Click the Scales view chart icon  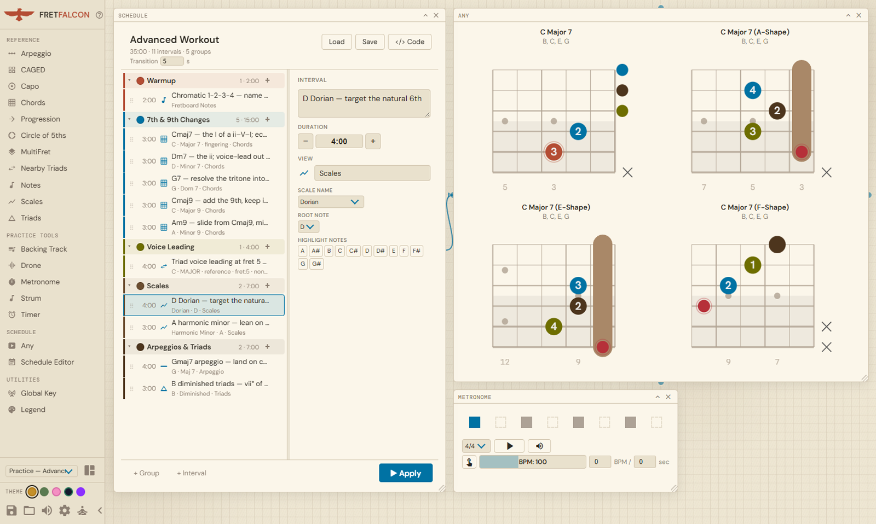pos(304,173)
